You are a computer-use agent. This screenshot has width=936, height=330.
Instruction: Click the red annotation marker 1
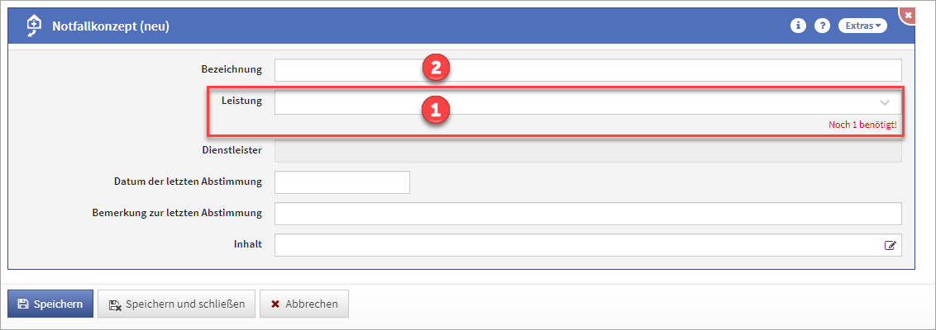click(x=436, y=109)
